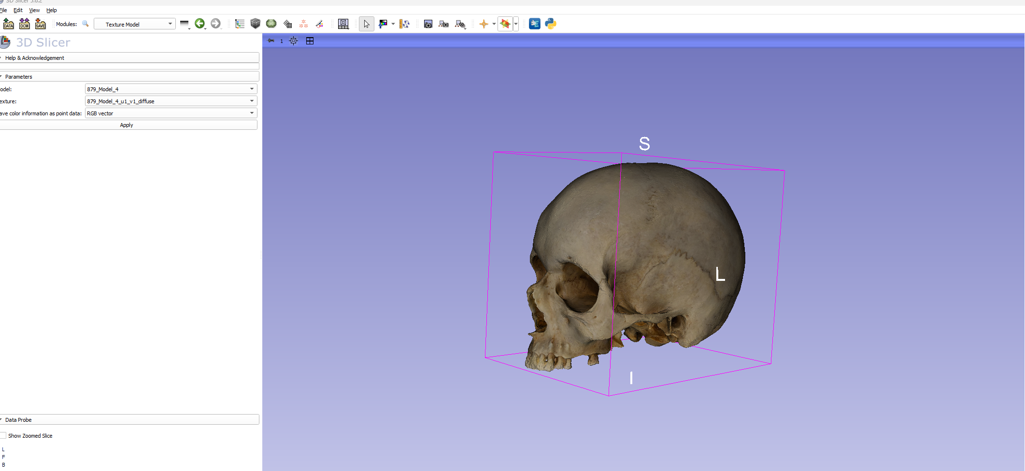The width and height of the screenshot is (1025, 471).
Task: Open the Help menu
Action: [51, 10]
